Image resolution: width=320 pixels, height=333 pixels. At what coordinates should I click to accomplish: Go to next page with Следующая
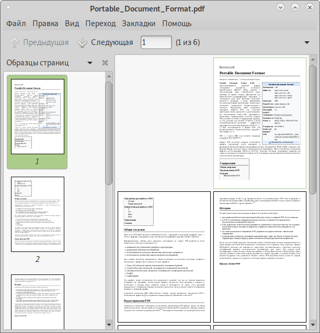coord(105,42)
